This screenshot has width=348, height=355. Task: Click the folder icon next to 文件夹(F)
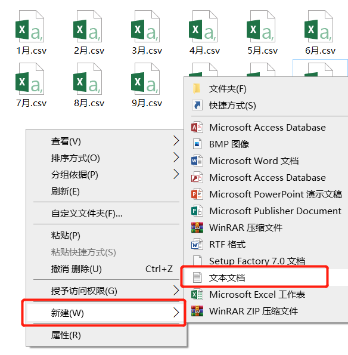197,88
